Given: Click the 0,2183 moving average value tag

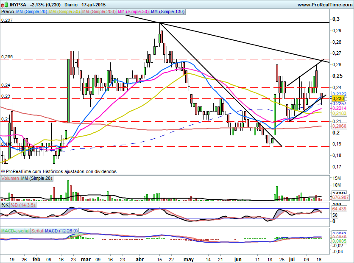Looking at the screenshot, I should 339,113.
